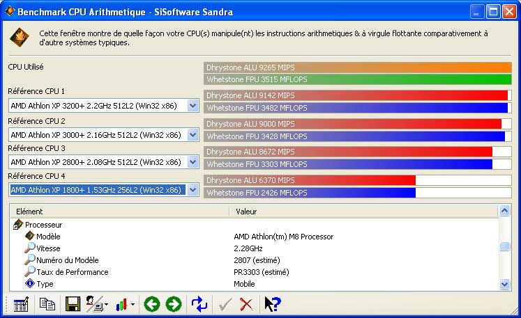This screenshot has height=318, width=521.
Task: Expand the Référence CPU 2 combo box
Action: pyautogui.click(x=193, y=134)
